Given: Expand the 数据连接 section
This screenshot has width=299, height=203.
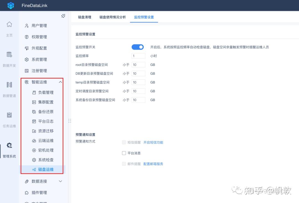Looking at the screenshot, I should [60, 181].
